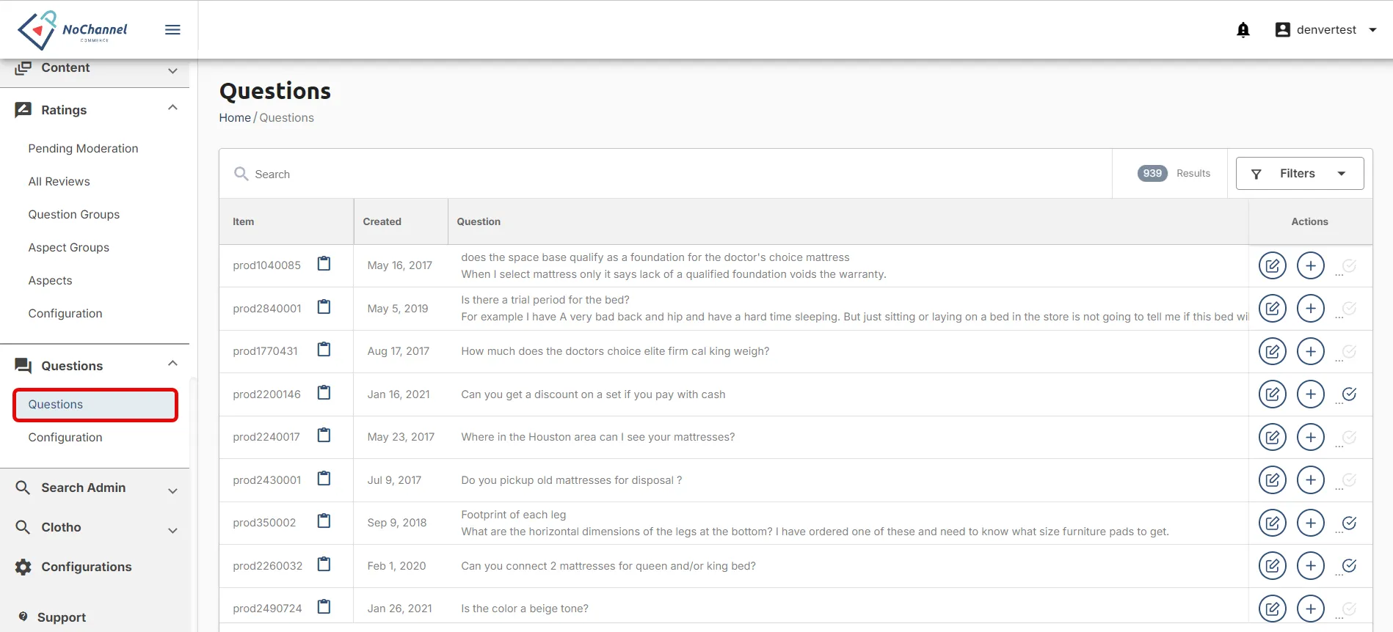
Task: Toggle approval check for trial period question
Action: [1348, 309]
